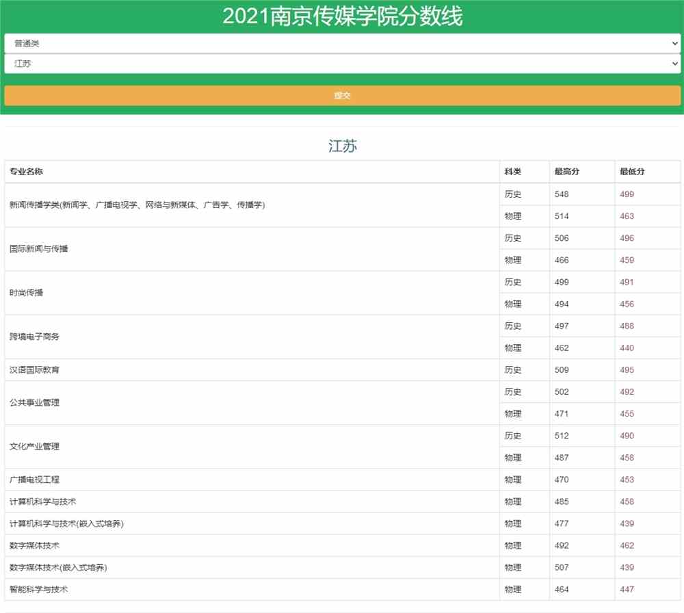Select the 公共事业管理 major name
Image resolution: width=684 pixels, height=613 pixels.
(x=34, y=403)
